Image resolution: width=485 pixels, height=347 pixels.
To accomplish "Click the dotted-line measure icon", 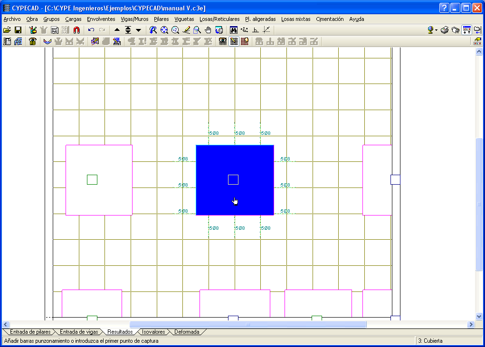I will tap(266, 30).
